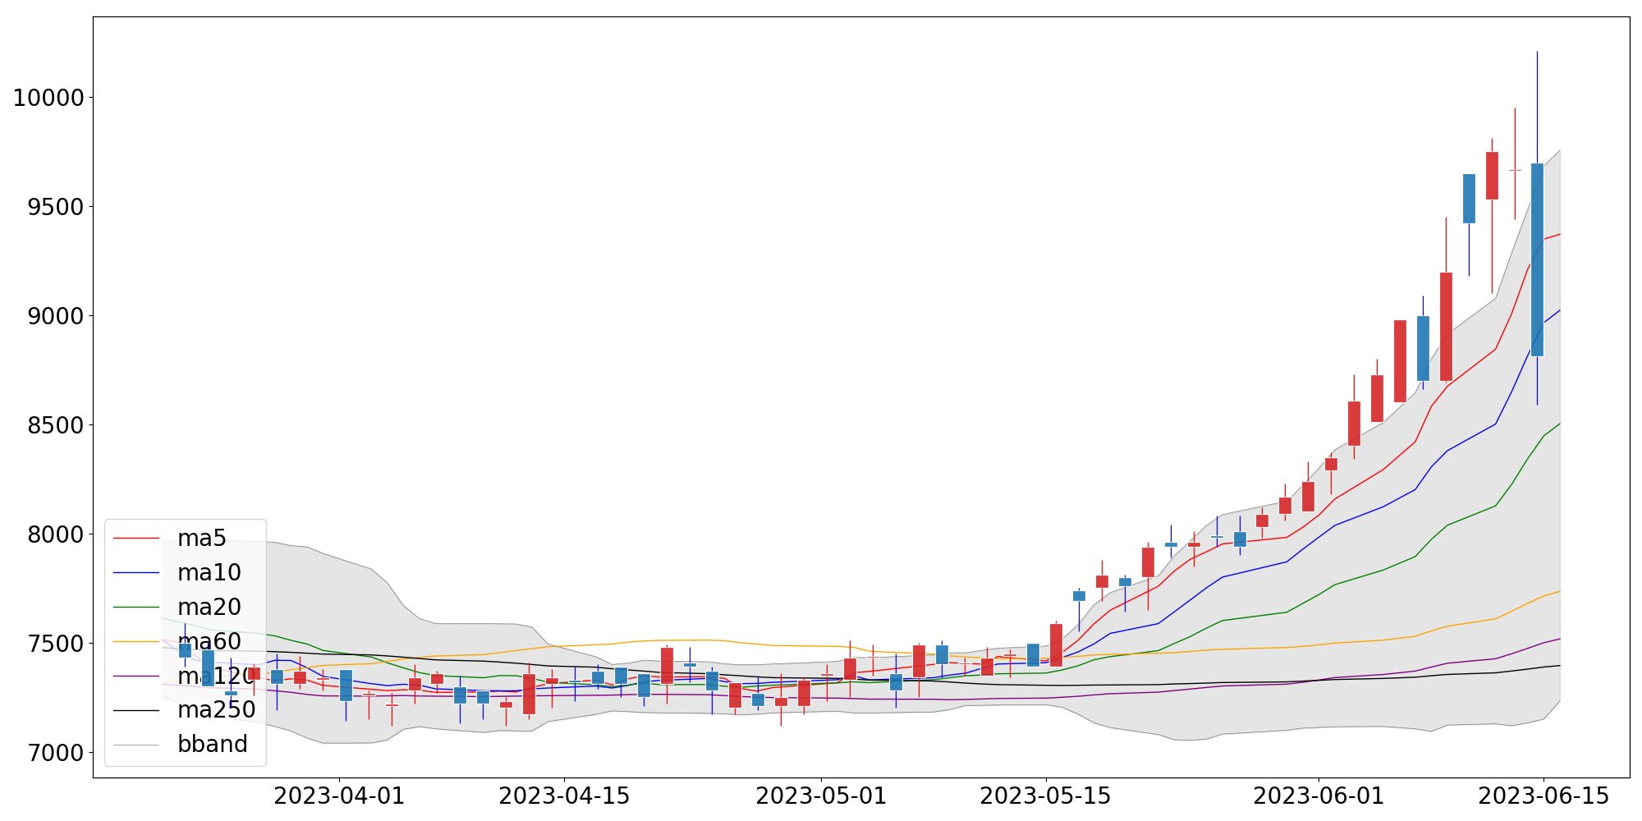This screenshot has width=1642, height=821.
Task: Click the x-axis date 2023-06-01
Action: pos(1319,796)
